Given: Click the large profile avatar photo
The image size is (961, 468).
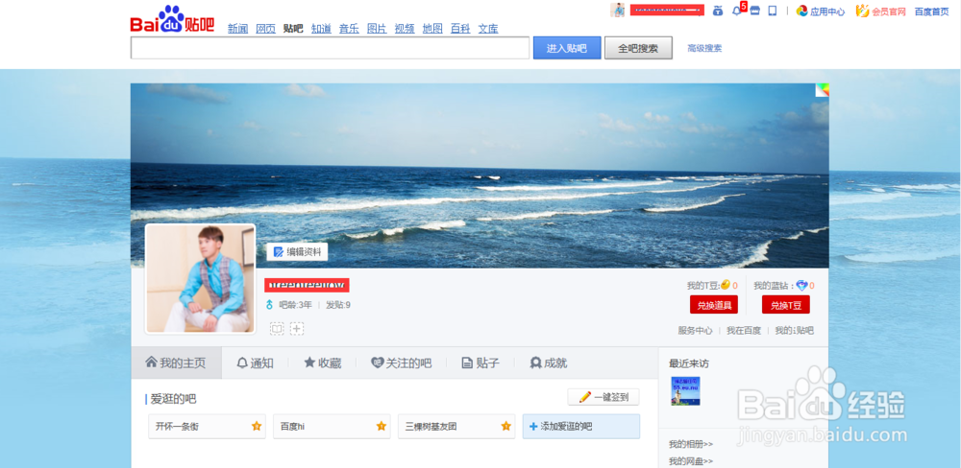Looking at the screenshot, I should click(x=201, y=279).
